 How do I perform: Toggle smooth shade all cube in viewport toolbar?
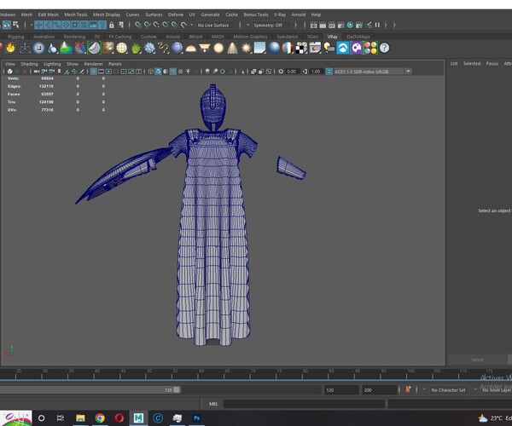coord(158,72)
